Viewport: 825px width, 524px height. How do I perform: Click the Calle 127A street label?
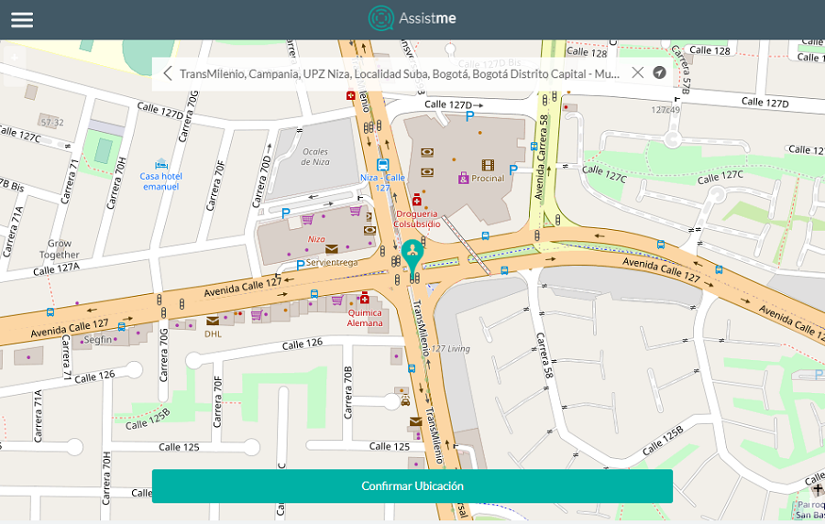[56, 269]
